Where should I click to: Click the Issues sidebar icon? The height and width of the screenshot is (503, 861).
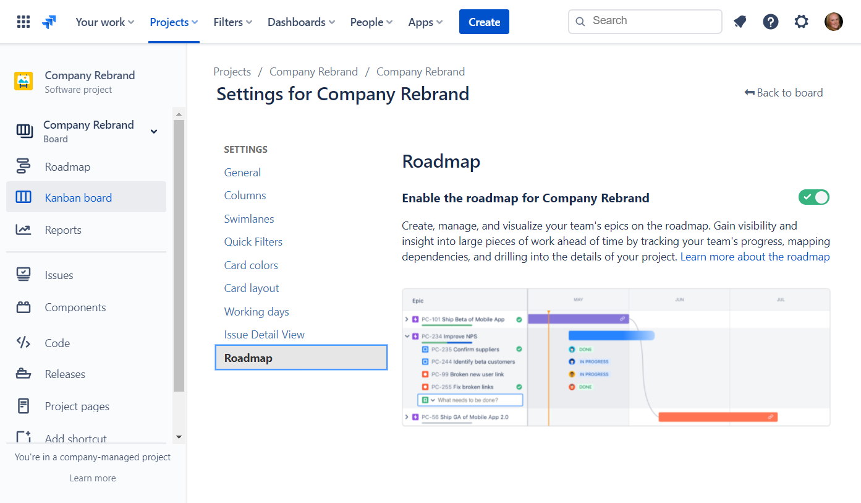coord(24,275)
